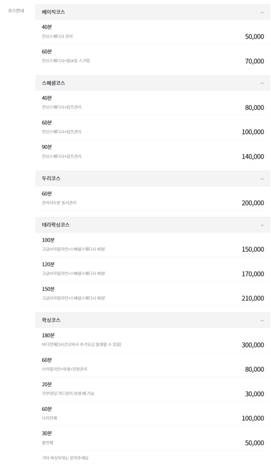The width and height of the screenshot is (271, 467).
Task: Click the 50,000 price of 전신스웨디시 관리
Action: pyautogui.click(x=254, y=36)
